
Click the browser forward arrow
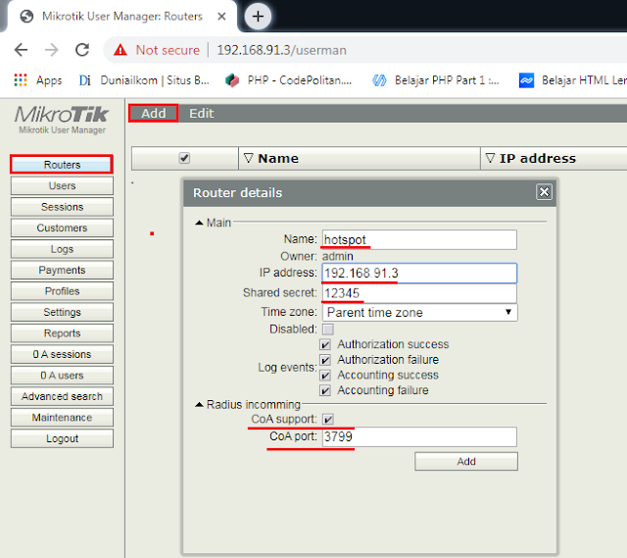click(52, 50)
